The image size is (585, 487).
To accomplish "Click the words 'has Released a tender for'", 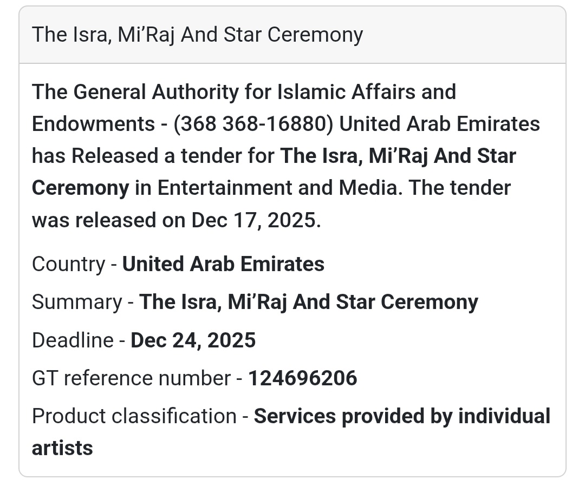I will point(153,156).
